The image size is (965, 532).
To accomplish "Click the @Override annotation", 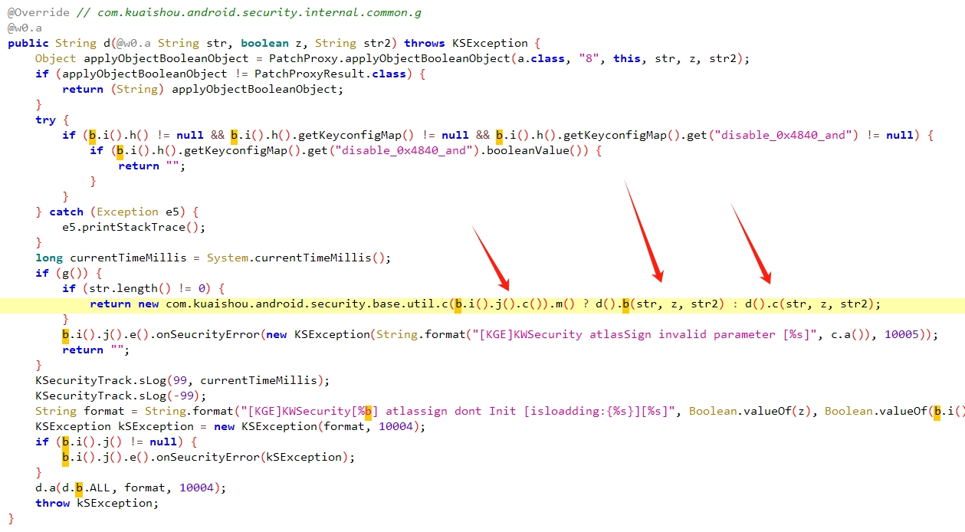I will pos(38,12).
